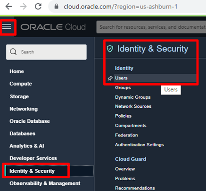
Task: Open Cloud Guard Recommendations link
Action: coord(135,188)
